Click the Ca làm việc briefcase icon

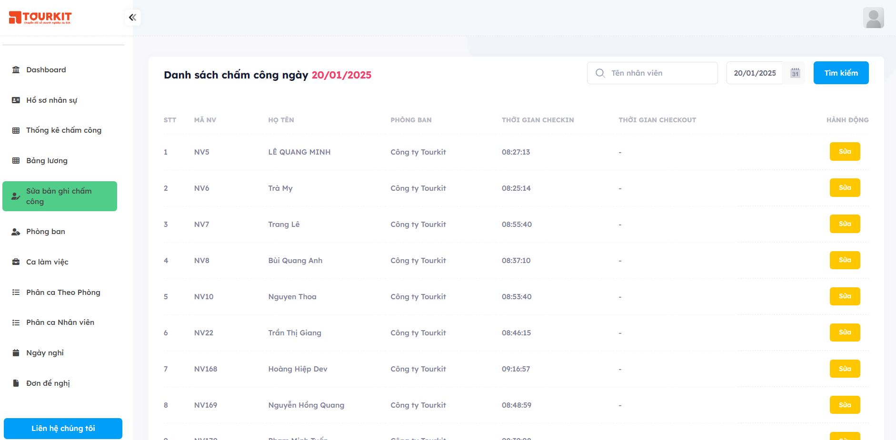16,262
